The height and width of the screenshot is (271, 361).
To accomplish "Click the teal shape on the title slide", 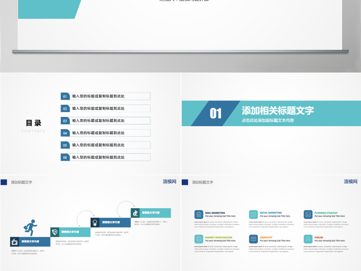I will [48, 9].
